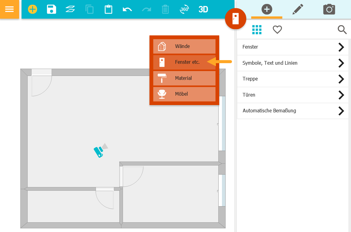Click the round orange door category button
The height and width of the screenshot is (232, 351).
[236, 19]
